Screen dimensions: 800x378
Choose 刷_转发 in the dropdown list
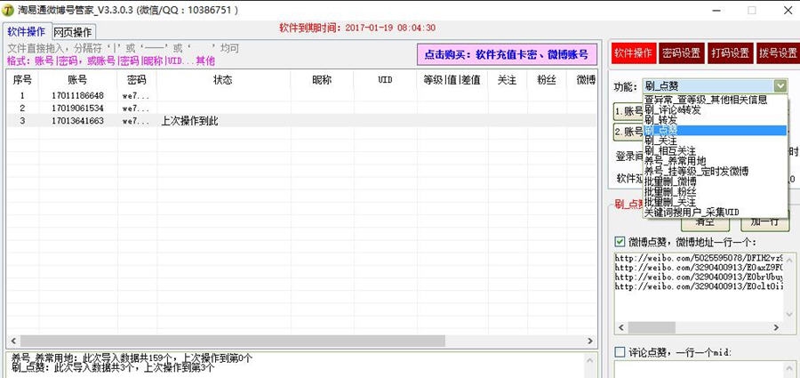pos(716,120)
